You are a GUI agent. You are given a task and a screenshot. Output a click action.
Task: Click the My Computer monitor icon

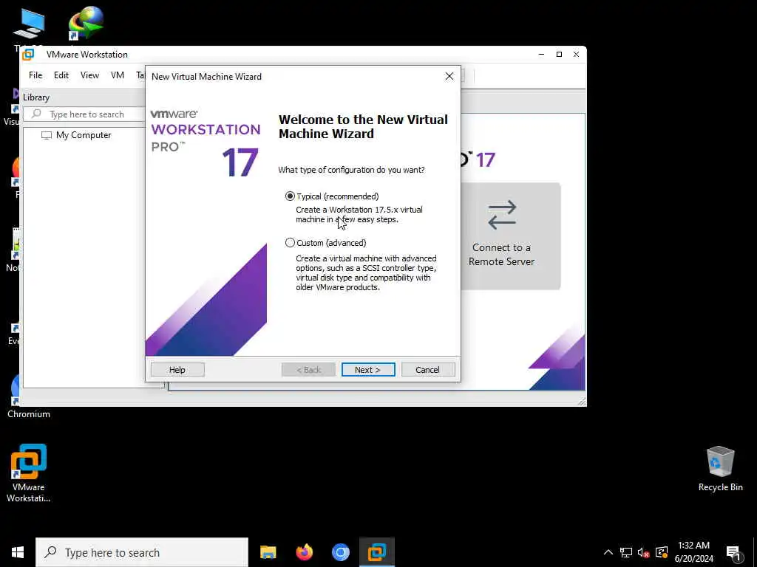(47, 136)
